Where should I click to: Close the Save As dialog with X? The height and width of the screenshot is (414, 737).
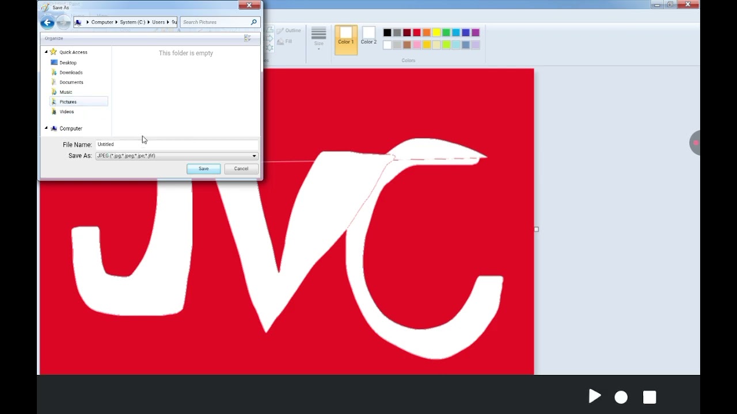(249, 5)
